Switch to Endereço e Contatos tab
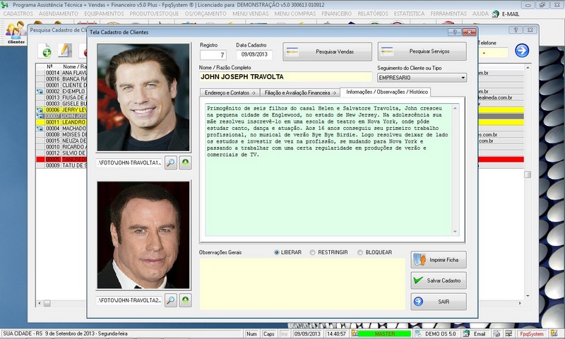 pyautogui.click(x=230, y=93)
